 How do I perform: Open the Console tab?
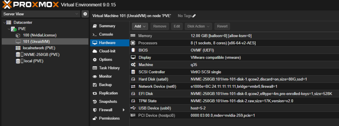[106, 34]
